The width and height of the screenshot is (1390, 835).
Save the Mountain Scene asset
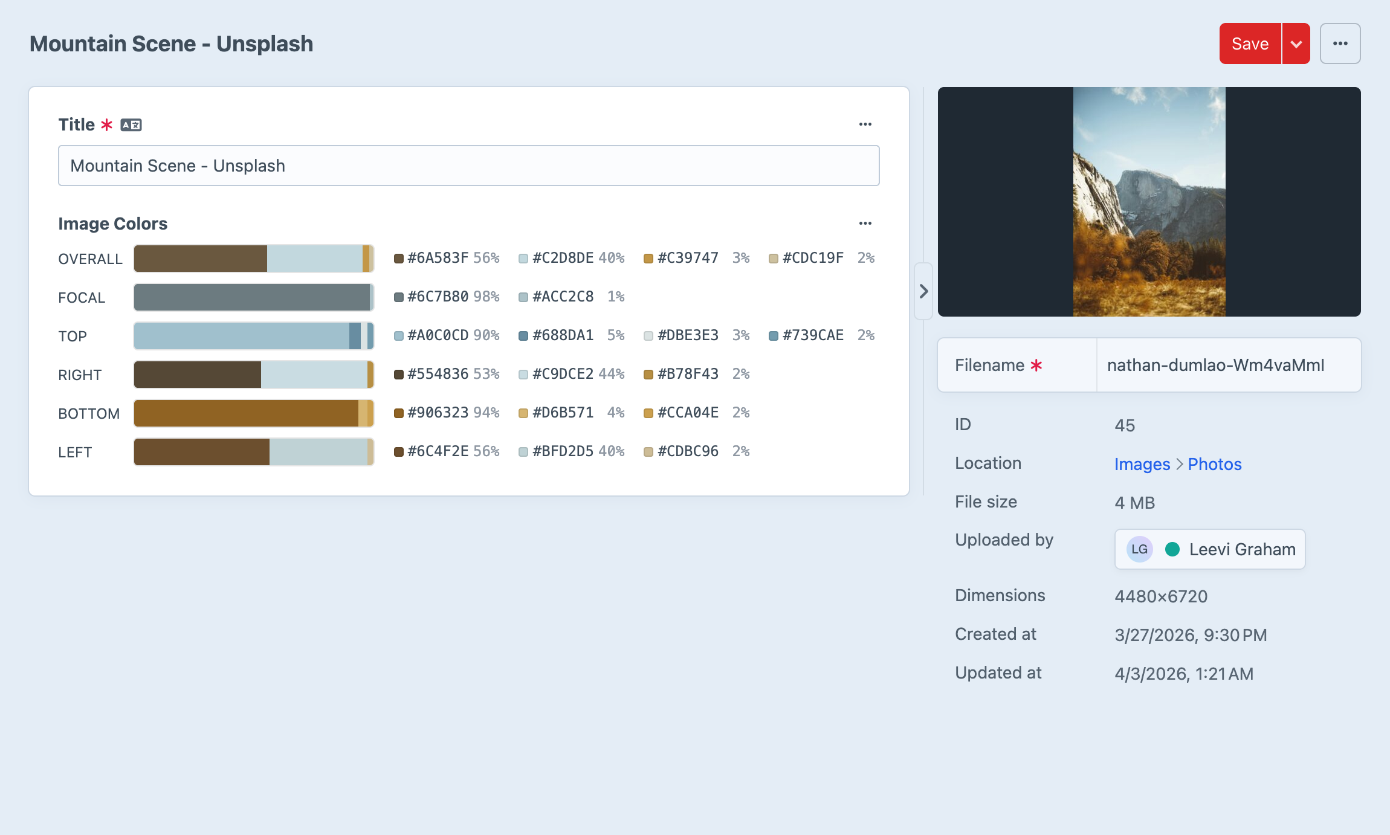pyautogui.click(x=1250, y=43)
